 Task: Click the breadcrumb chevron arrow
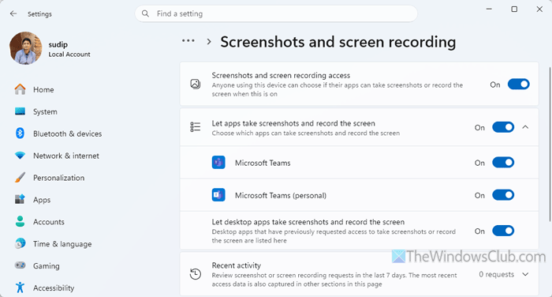point(209,42)
